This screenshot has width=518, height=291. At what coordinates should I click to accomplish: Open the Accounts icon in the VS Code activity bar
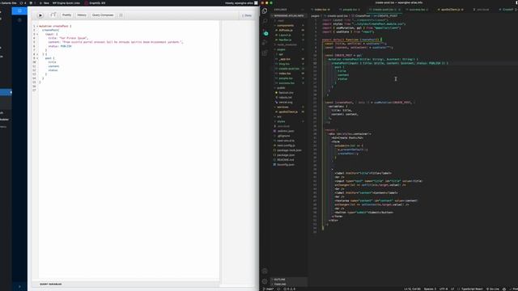click(x=265, y=272)
